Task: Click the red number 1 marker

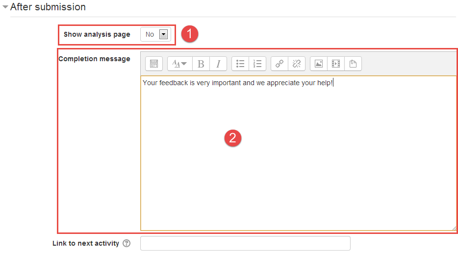Action: [x=190, y=34]
